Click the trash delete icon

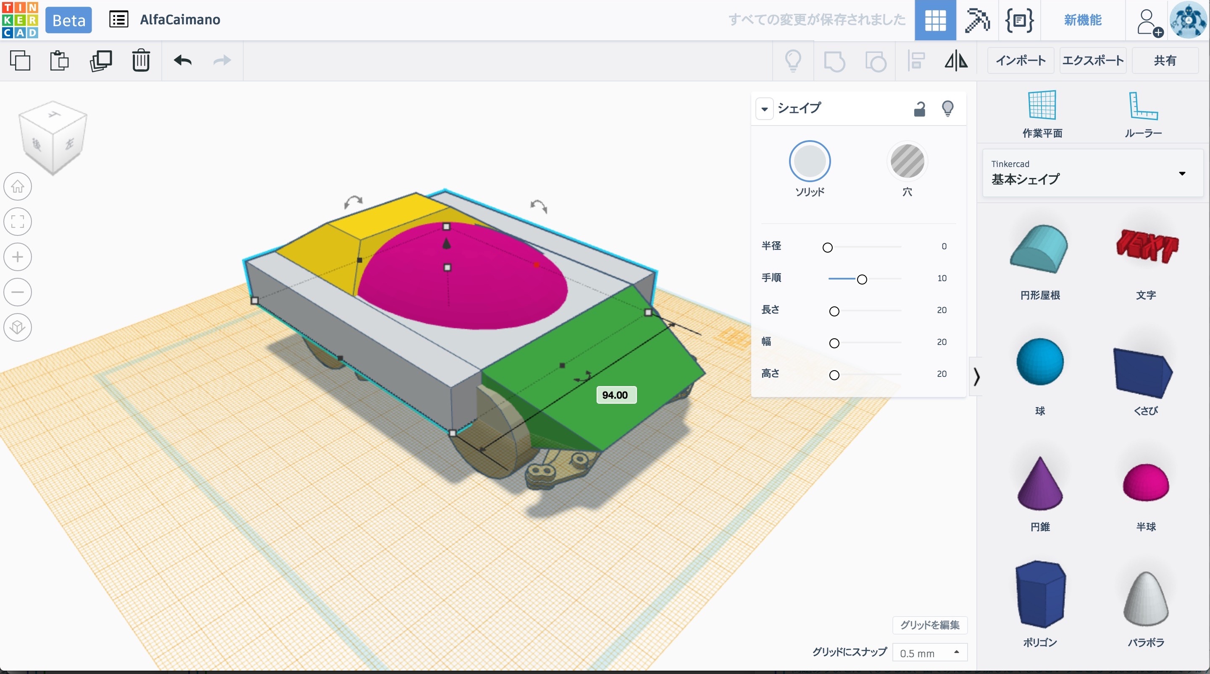[140, 60]
